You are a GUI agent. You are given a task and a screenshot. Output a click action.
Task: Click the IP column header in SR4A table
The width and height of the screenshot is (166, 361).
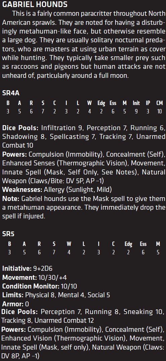[x=148, y=103]
